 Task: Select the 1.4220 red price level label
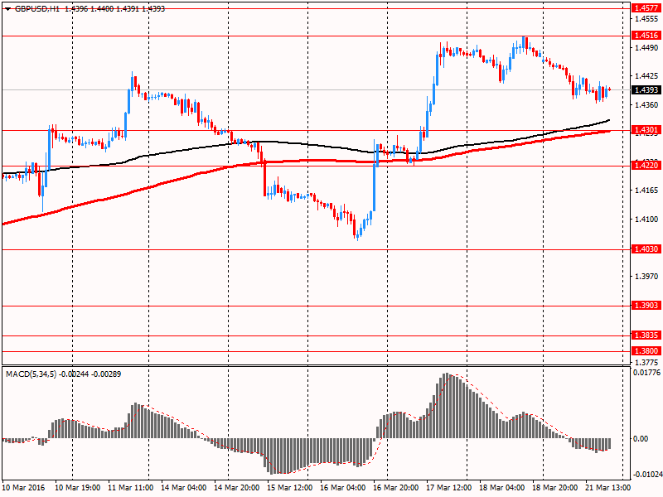click(647, 165)
